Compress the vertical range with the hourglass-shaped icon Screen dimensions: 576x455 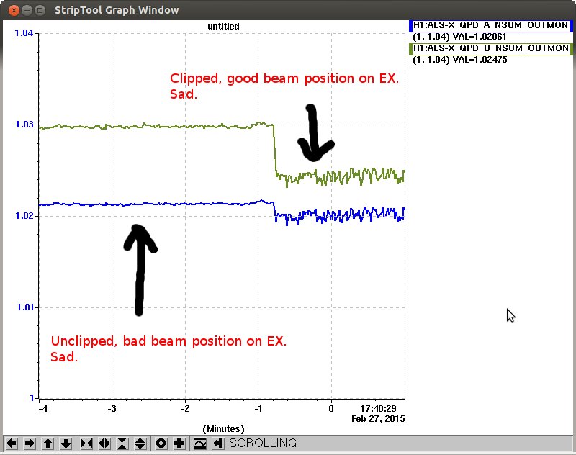[x=122, y=443]
